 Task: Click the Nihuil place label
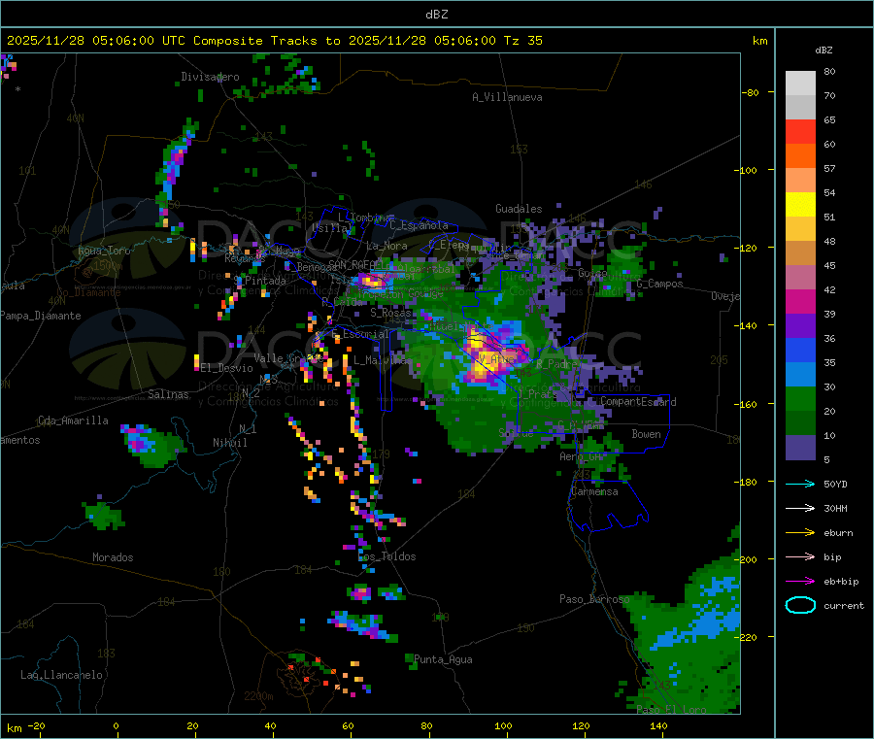point(229,443)
